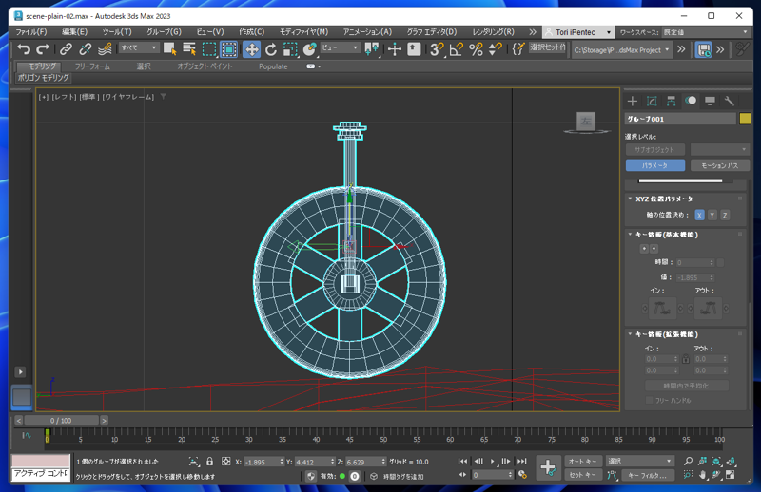Image resolution: width=761 pixels, height=492 pixels.
Task: Select the Unlink Selection icon
Action: coord(85,49)
